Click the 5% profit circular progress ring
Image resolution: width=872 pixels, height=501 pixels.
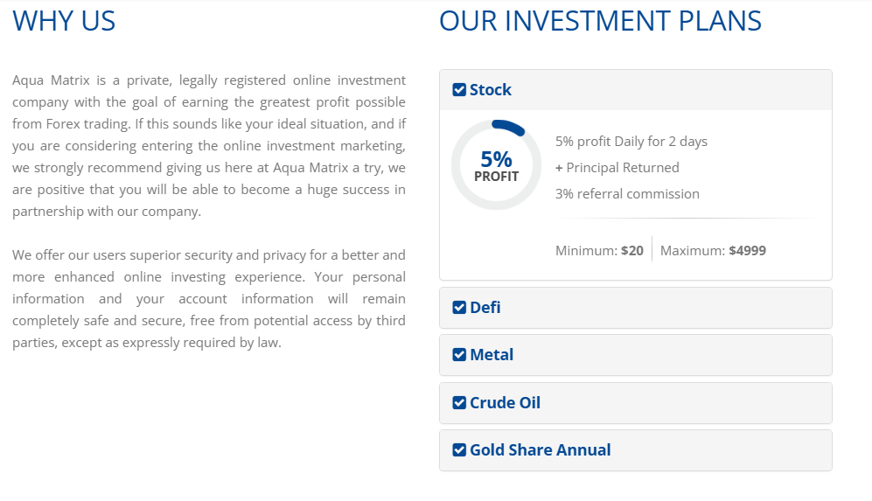tap(496, 164)
